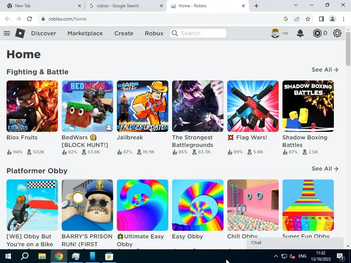
Task: Open the Obby But You're on a Bike thumbnail
Action: coord(32,205)
